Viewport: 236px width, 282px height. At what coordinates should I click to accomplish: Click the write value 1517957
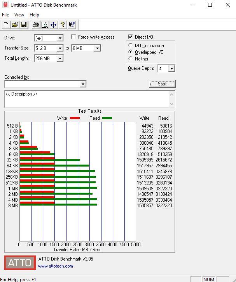coord(145,166)
